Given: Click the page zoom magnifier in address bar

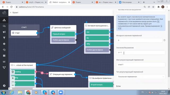Looking at the screenshot, I should (x=144, y=7).
